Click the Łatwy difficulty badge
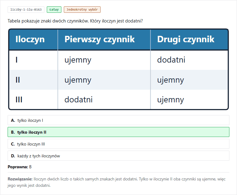The width and height of the screenshot is (237, 195). pos(54,9)
